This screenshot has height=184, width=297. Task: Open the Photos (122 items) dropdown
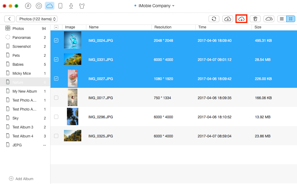click(37, 19)
